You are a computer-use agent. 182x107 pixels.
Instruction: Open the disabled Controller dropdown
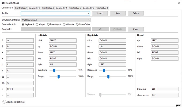pos(56,29)
